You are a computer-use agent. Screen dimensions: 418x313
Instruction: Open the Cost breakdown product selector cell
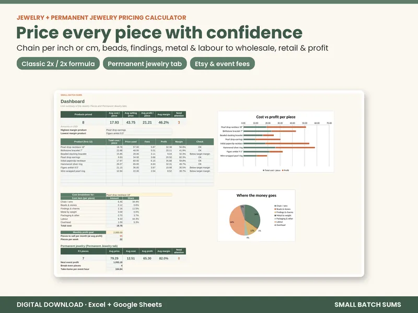click(x=139, y=195)
